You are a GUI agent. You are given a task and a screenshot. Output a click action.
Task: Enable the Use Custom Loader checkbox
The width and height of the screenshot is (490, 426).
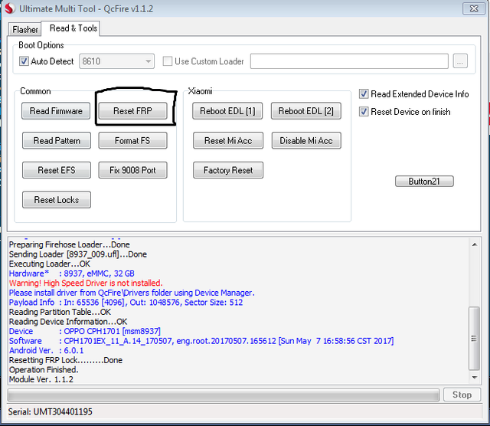coord(168,61)
